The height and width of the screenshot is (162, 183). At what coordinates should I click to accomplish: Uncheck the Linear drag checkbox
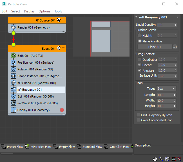click(x=140, y=65)
